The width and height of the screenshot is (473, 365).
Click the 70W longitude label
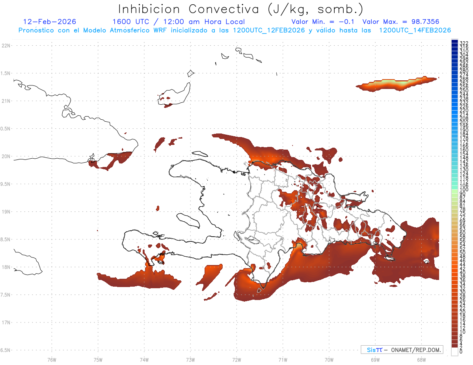pyautogui.click(x=329, y=359)
